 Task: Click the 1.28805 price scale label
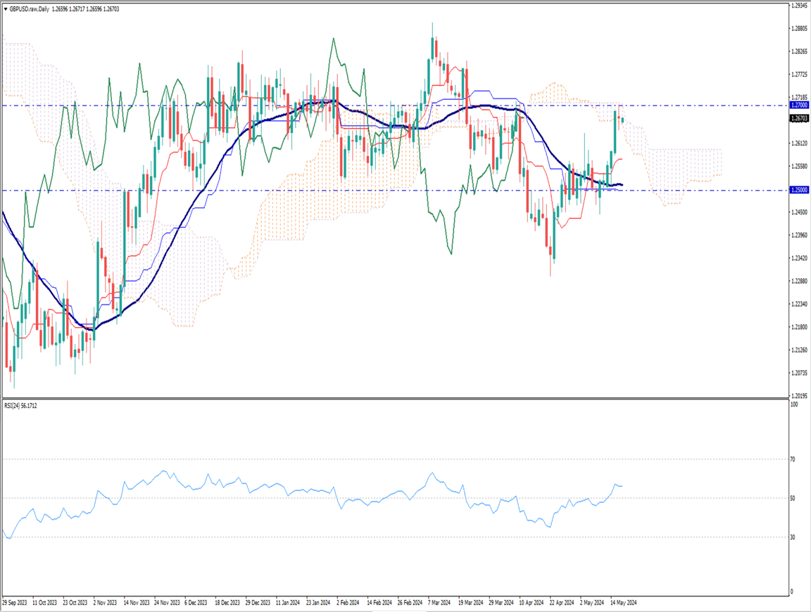tap(798, 28)
